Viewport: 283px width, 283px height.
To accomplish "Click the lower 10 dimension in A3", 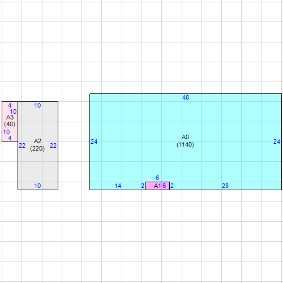I will click(x=6, y=132).
